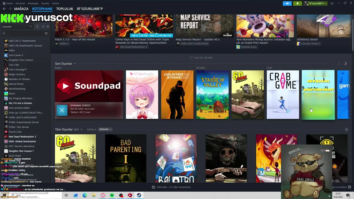Switch to the TOPLULUK tab
354x199 pixels.
[x=65, y=9]
